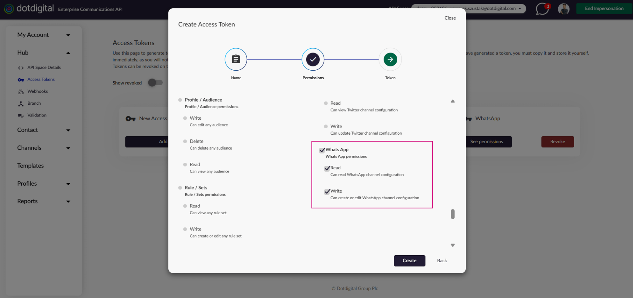Check Twitter Write channel configuration permission
633x298 pixels.
(x=326, y=127)
